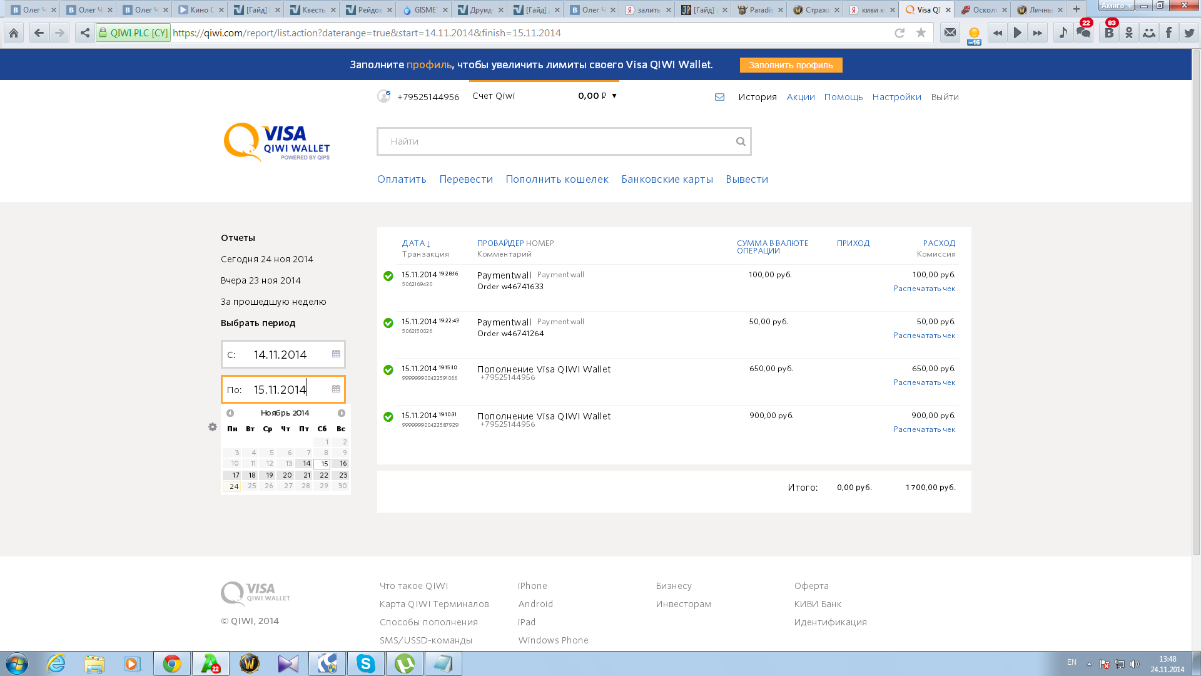Open the Пополнить кошелек section
The image size is (1201, 676).
tap(557, 179)
